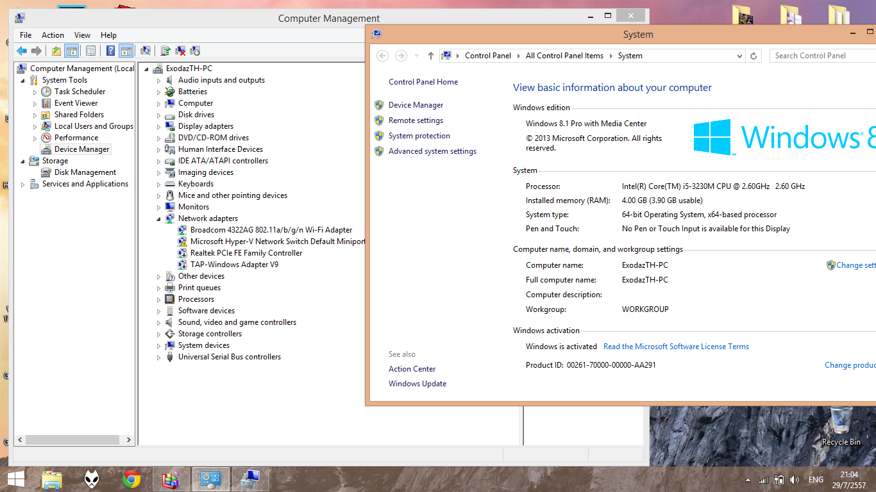This screenshot has width=876, height=492.
Task: Open System protection link
Action: (x=419, y=136)
